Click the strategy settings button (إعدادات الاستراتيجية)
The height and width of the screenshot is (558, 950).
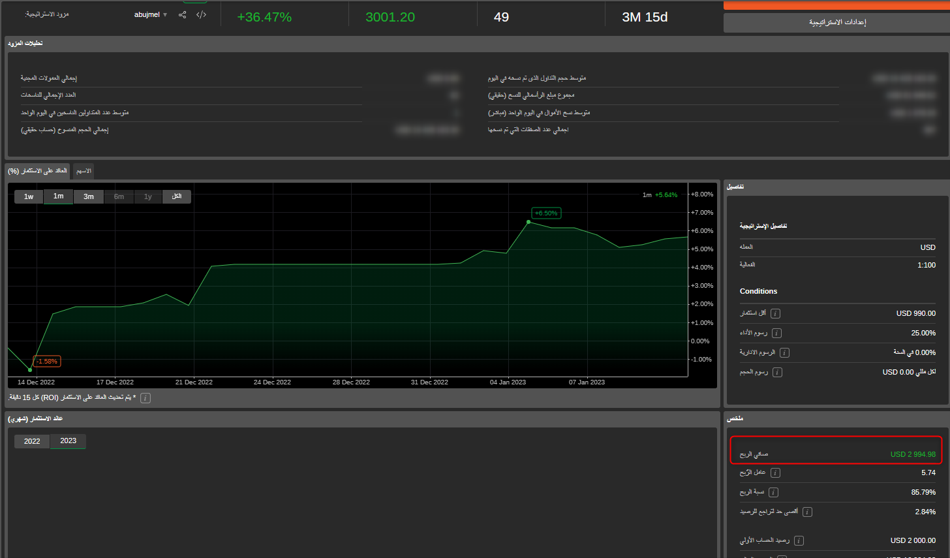[x=837, y=22]
